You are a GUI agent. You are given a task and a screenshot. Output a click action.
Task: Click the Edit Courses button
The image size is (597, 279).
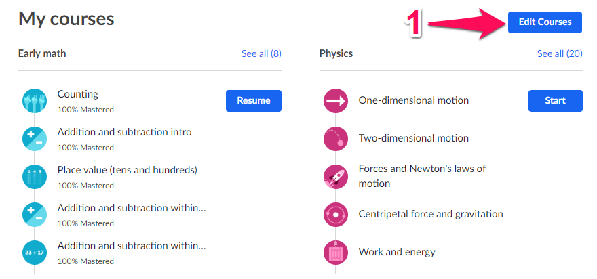[x=545, y=22]
